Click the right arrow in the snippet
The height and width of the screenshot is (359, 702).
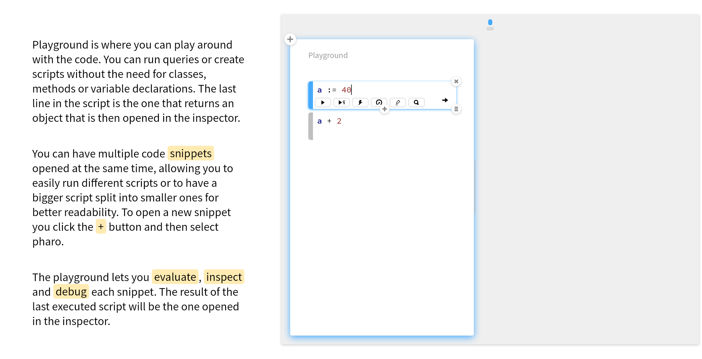coord(445,100)
